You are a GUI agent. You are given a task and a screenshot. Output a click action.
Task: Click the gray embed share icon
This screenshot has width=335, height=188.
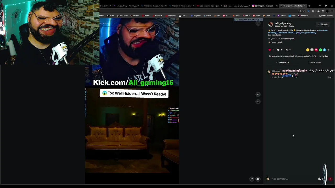[312, 50]
